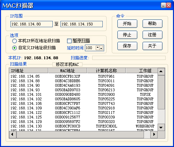Select row with IP 192.168.134.90

click(x=83, y=85)
